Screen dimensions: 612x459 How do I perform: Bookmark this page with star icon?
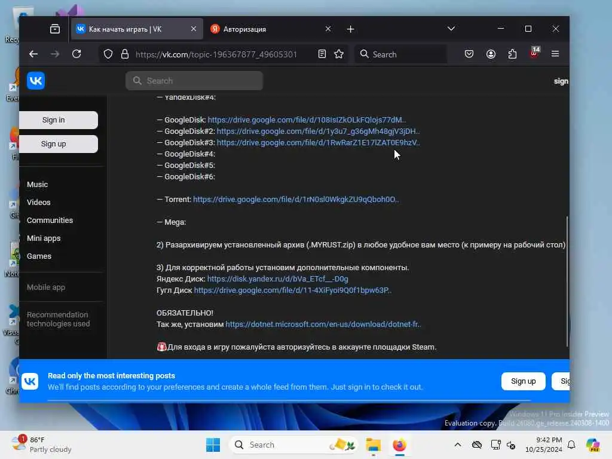pyautogui.click(x=339, y=54)
